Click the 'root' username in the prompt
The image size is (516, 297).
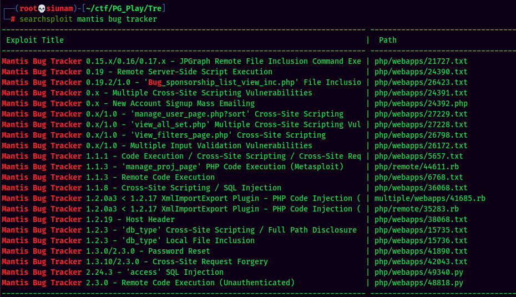coord(28,8)
